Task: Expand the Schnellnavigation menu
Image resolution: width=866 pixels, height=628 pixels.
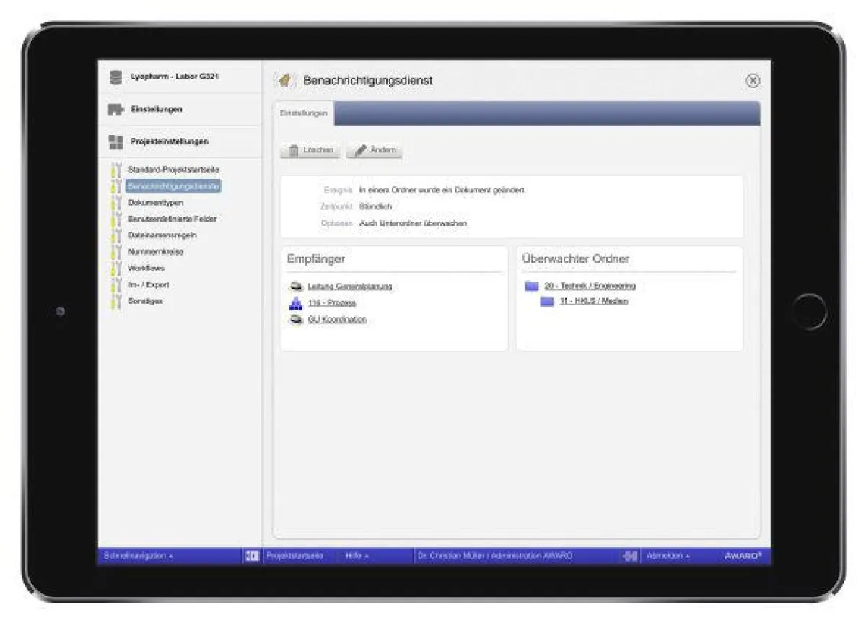Action: click(139, 557)
